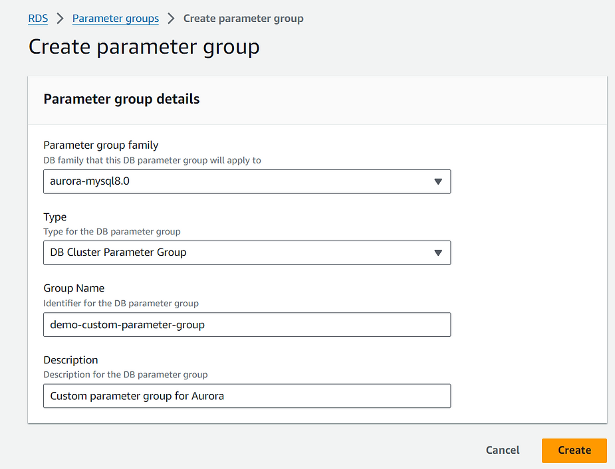Open the DB Cluster Parameter Group type dropdown

point(247,252)
